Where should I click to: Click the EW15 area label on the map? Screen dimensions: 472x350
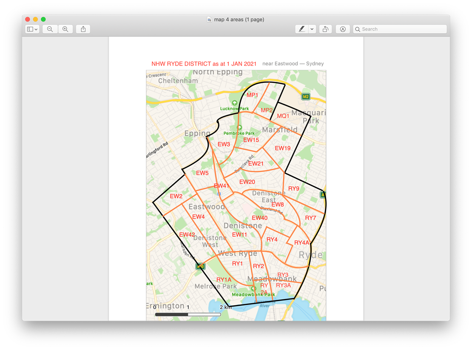tap(251, 140)
